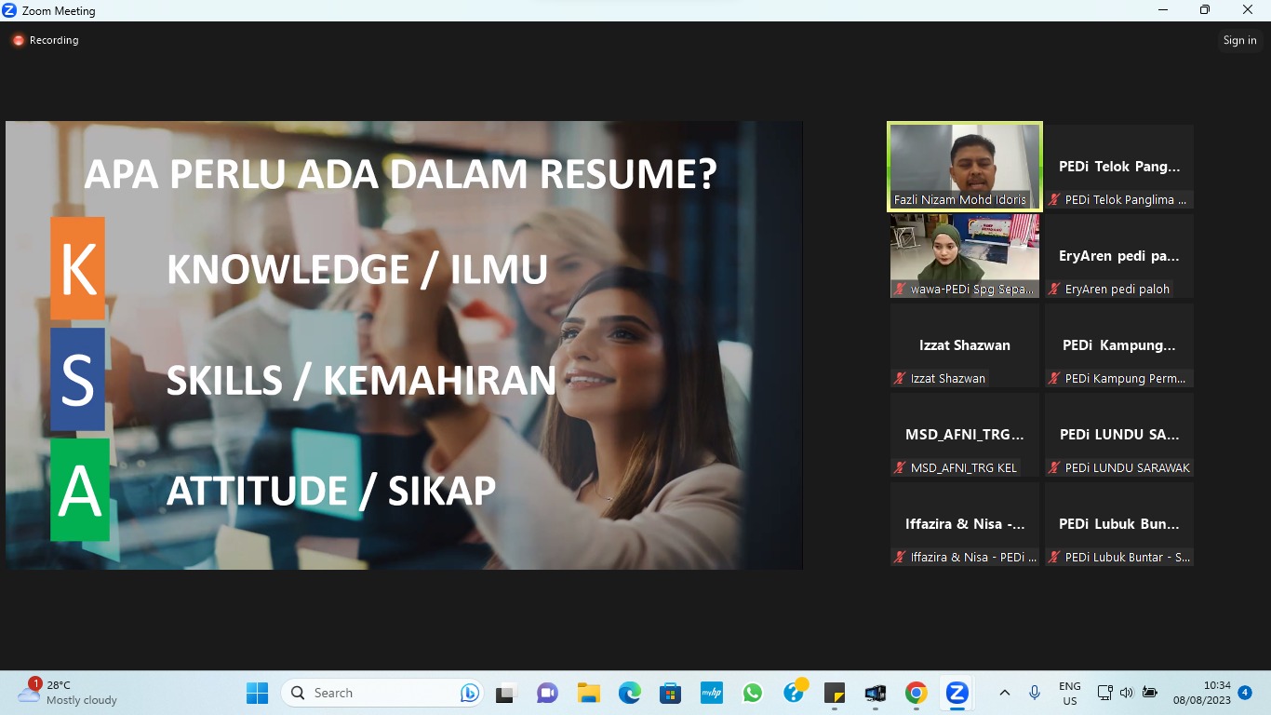This screenshot has width=1271, height=715.
Task: Click muted mic icon beside PEDi Kampung Perm
Action: pyautogui.click(x=1054, y=378)
